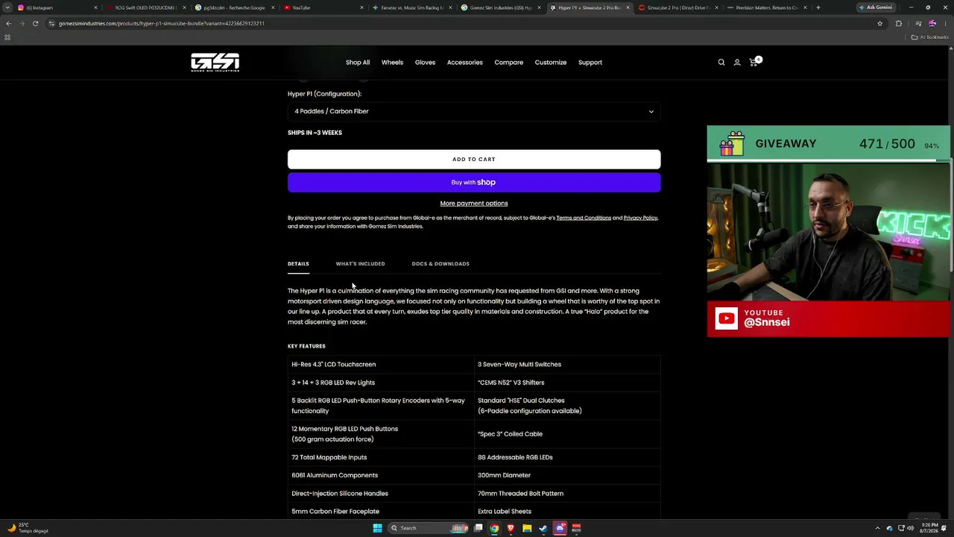
Task: Show hidden system tray icons
Action: [x=877, y=528]
